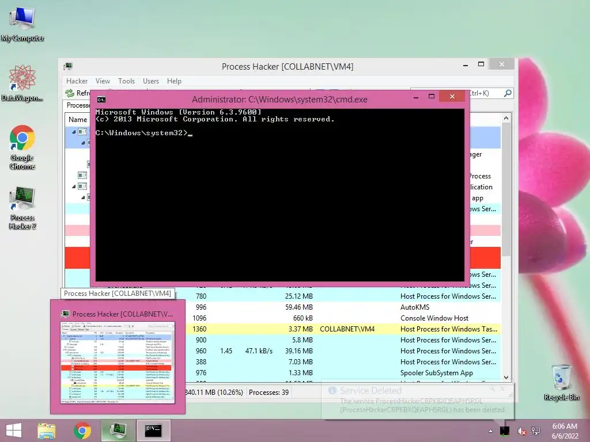Minimize the cmd.exe window
This screenshot has width=590, height=442.
[x=416, y=97]
